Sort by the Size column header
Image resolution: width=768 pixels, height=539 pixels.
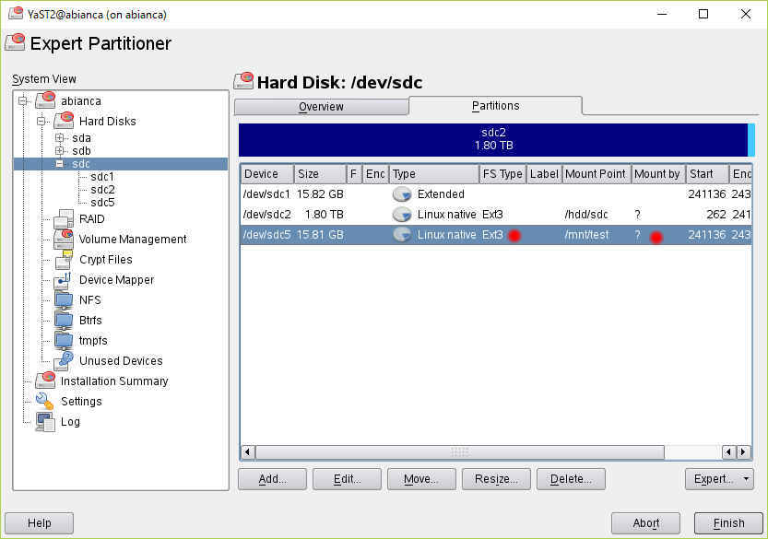320,174
